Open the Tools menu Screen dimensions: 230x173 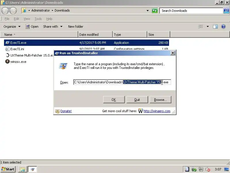coord(38,19)
